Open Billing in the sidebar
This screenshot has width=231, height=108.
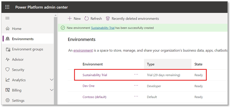tap(17, 90)
